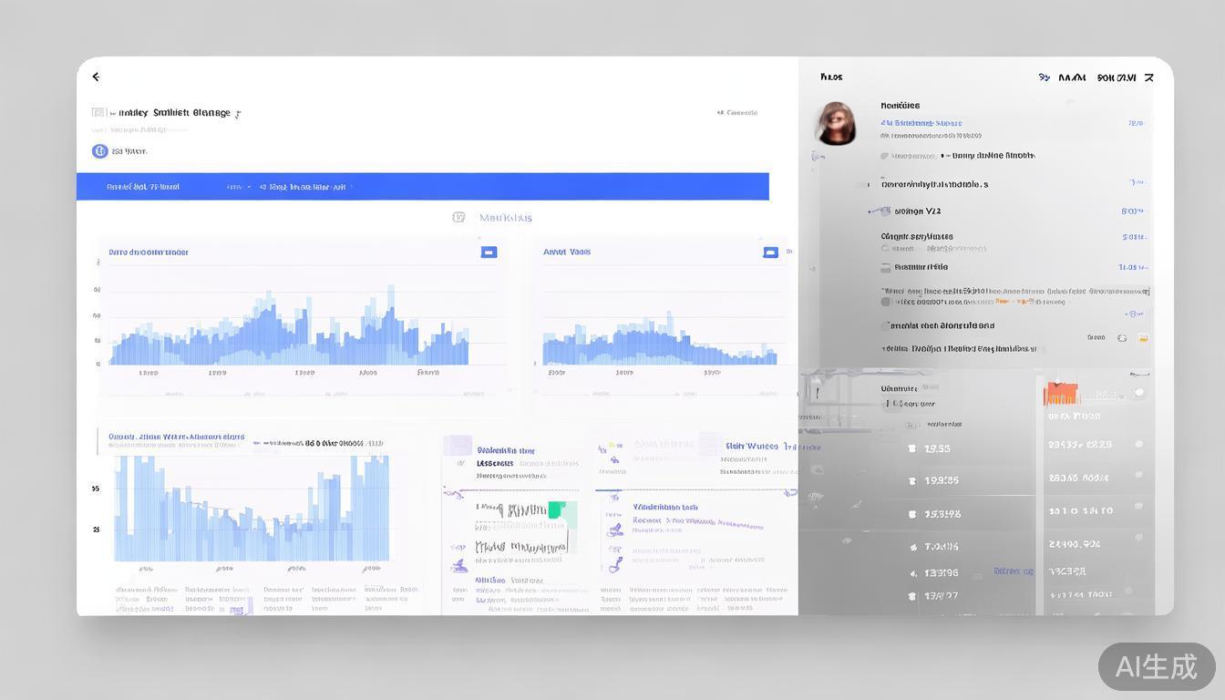Click the close X at the right panel's top
Screen dimensions: 1225x700
1149,78
